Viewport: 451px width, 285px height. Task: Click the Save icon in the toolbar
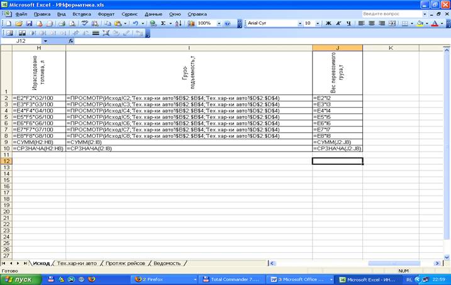coord(29,23)
